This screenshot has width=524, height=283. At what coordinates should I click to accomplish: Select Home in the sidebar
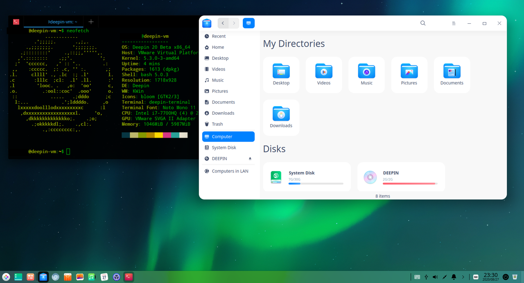coord(228,47)
